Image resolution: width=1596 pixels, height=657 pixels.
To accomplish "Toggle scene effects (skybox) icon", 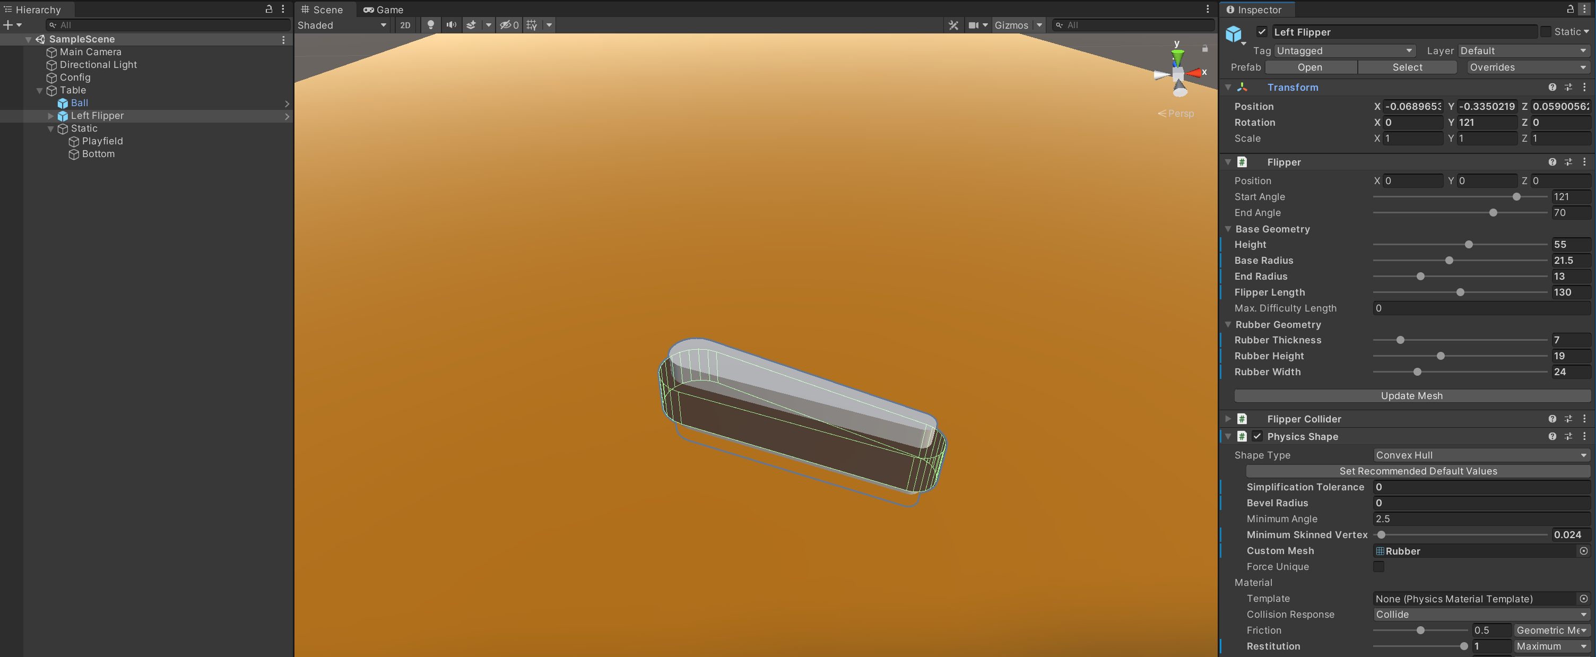I will pyautogui.click(x=472, y=25).
